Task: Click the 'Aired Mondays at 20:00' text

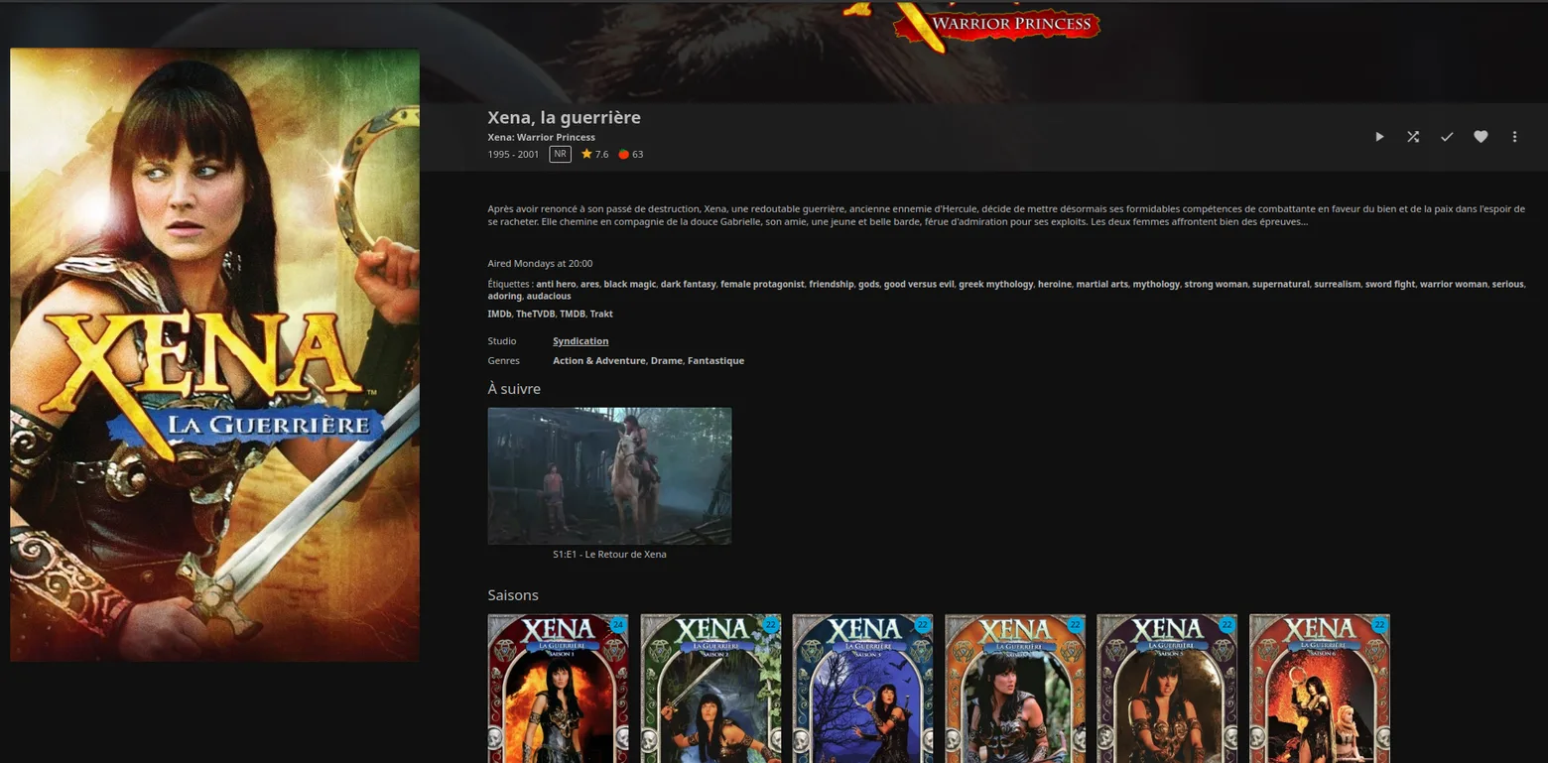Action: [x=540, y=264]
